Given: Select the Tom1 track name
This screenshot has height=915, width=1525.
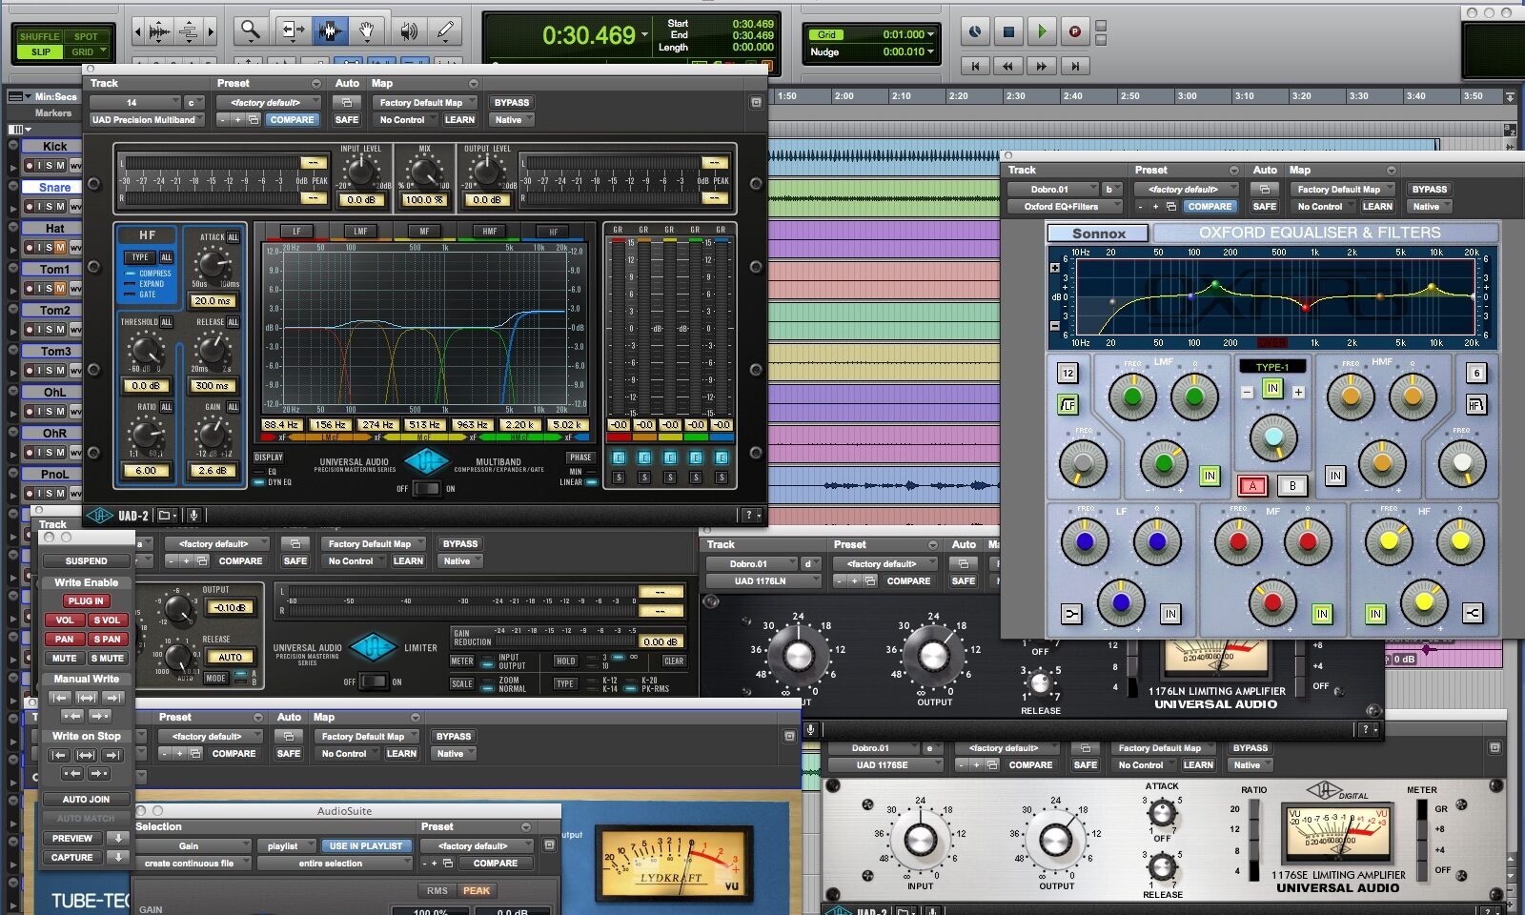Looking at the screenshot, I should pos(54,270).
